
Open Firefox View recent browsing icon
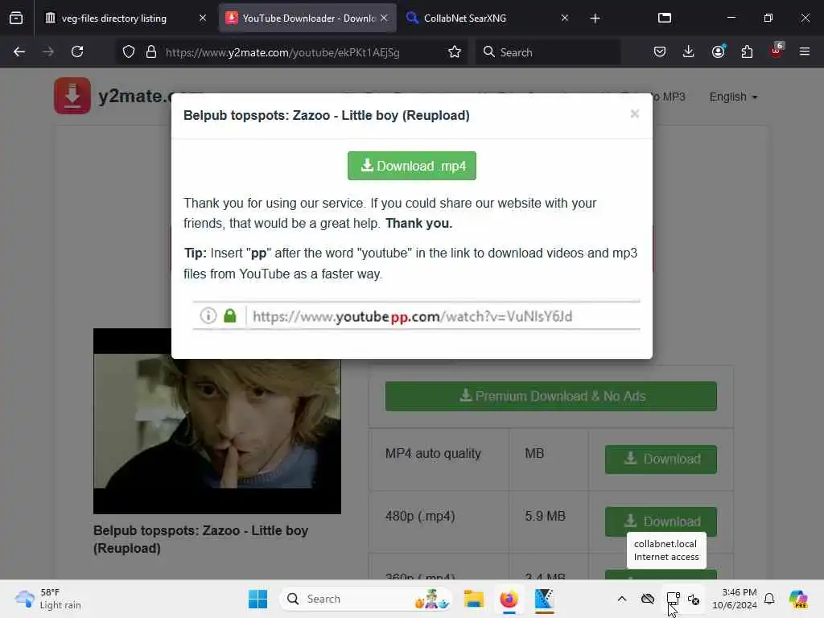pos(16,19)
